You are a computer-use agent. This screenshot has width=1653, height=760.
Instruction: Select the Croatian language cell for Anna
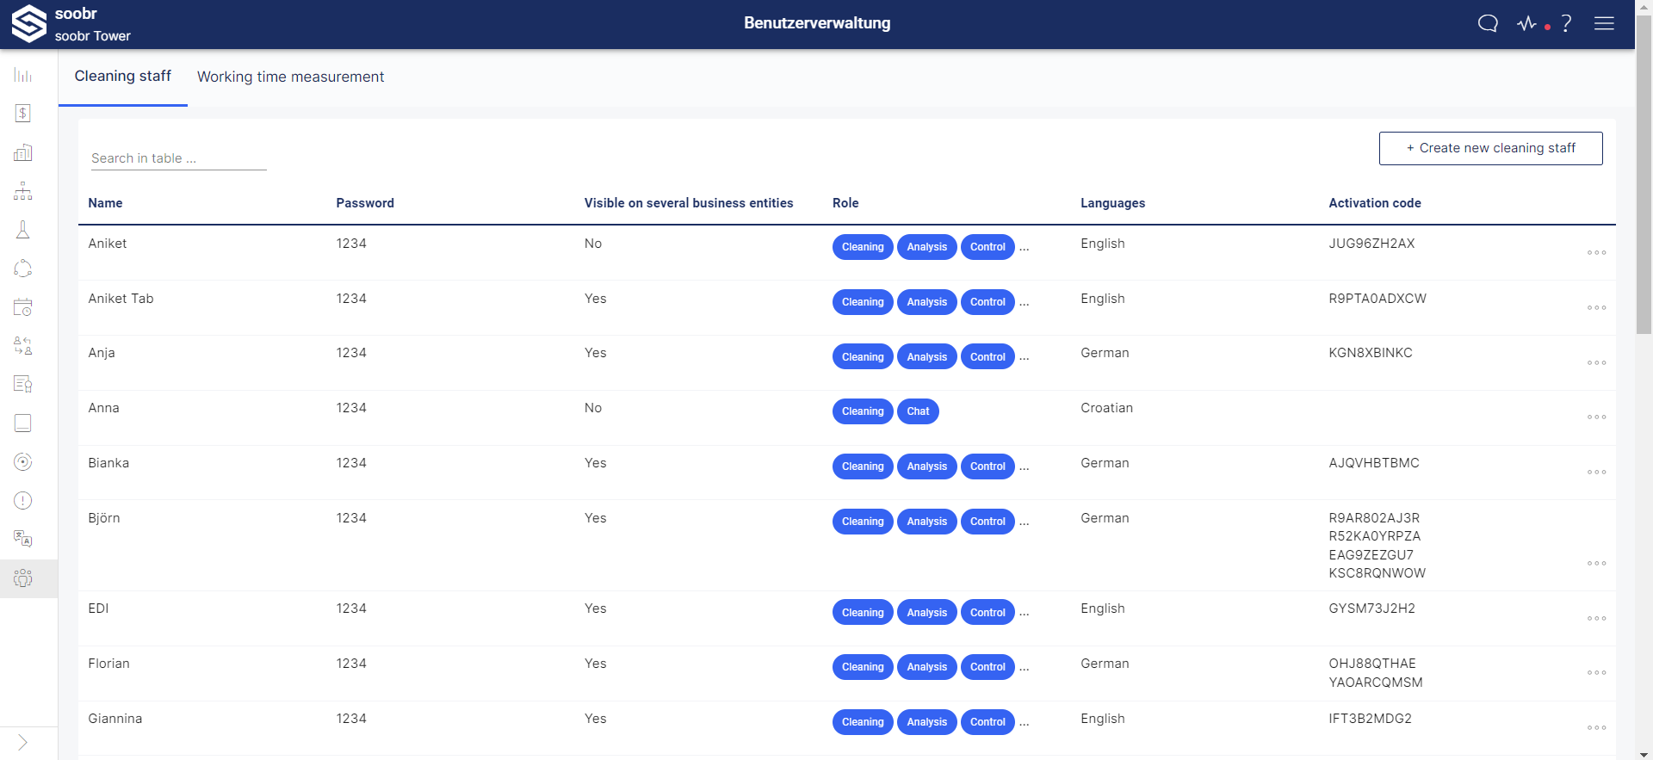click(x=1106, y=408)
